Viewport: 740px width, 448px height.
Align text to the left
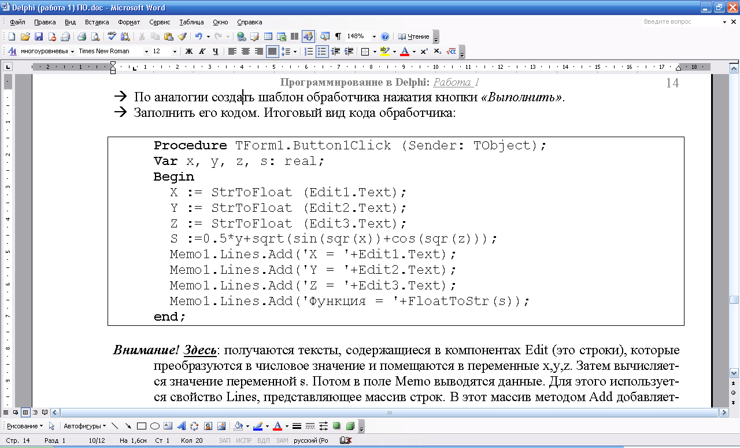point(232,52)
